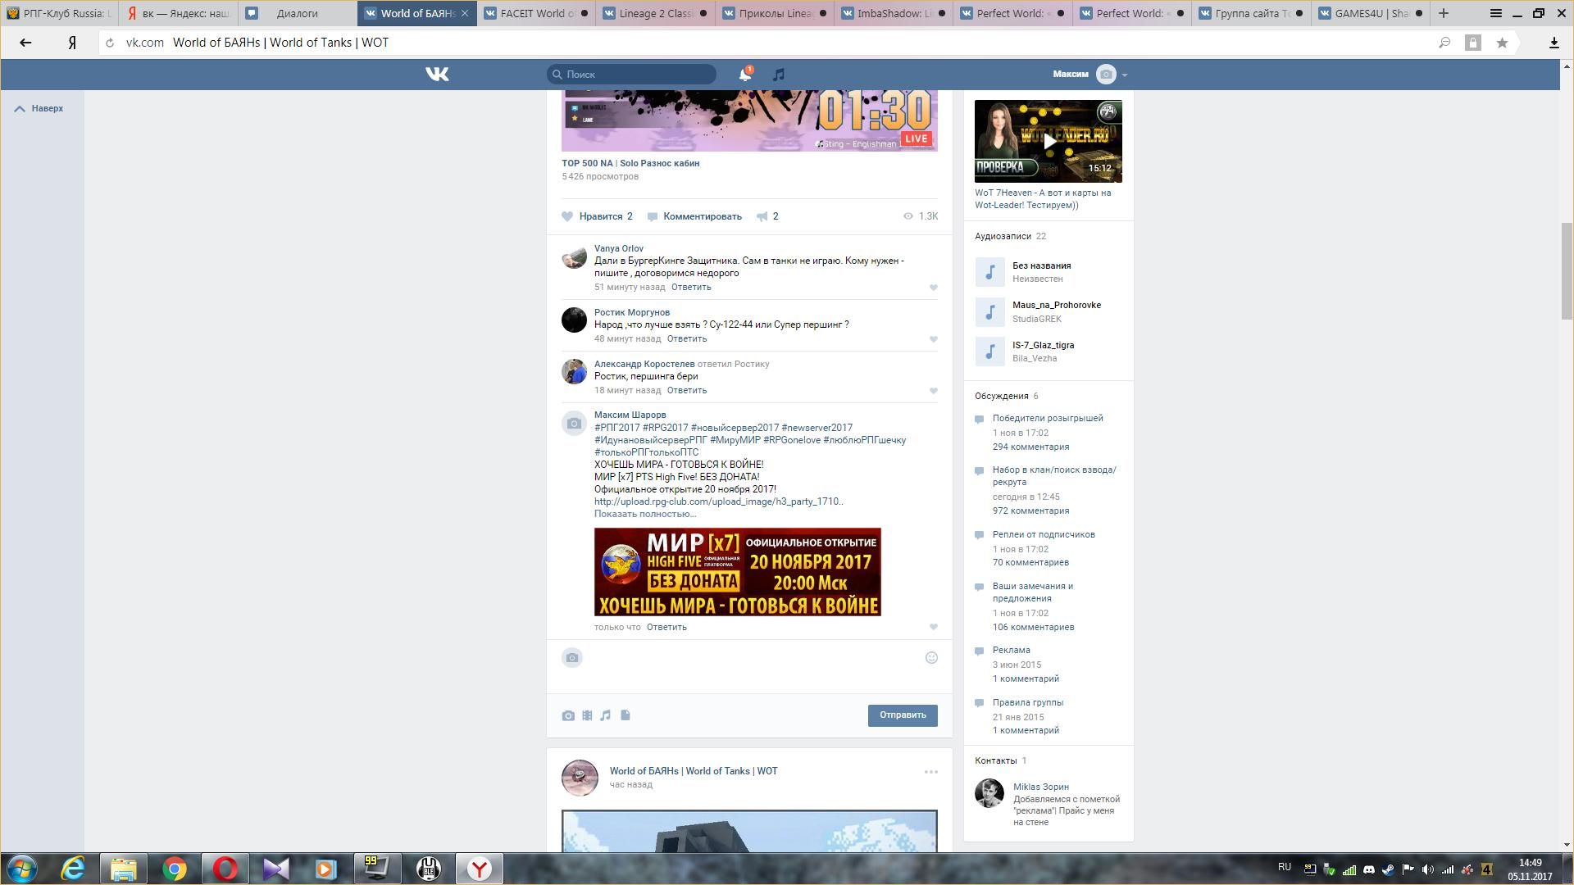Like the post via Нравится heart
This screenshot has width=1574, height=885.
click(x=567, y=216)
